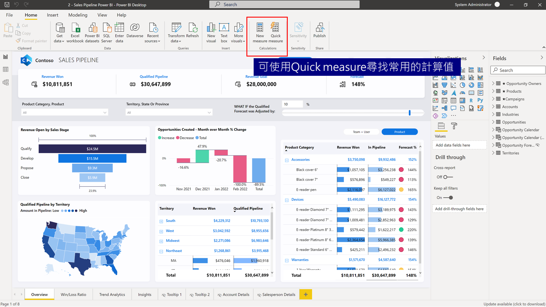Open Power BI datasets
Viewport: 546px width, 307px height.
tap(92, 33)
